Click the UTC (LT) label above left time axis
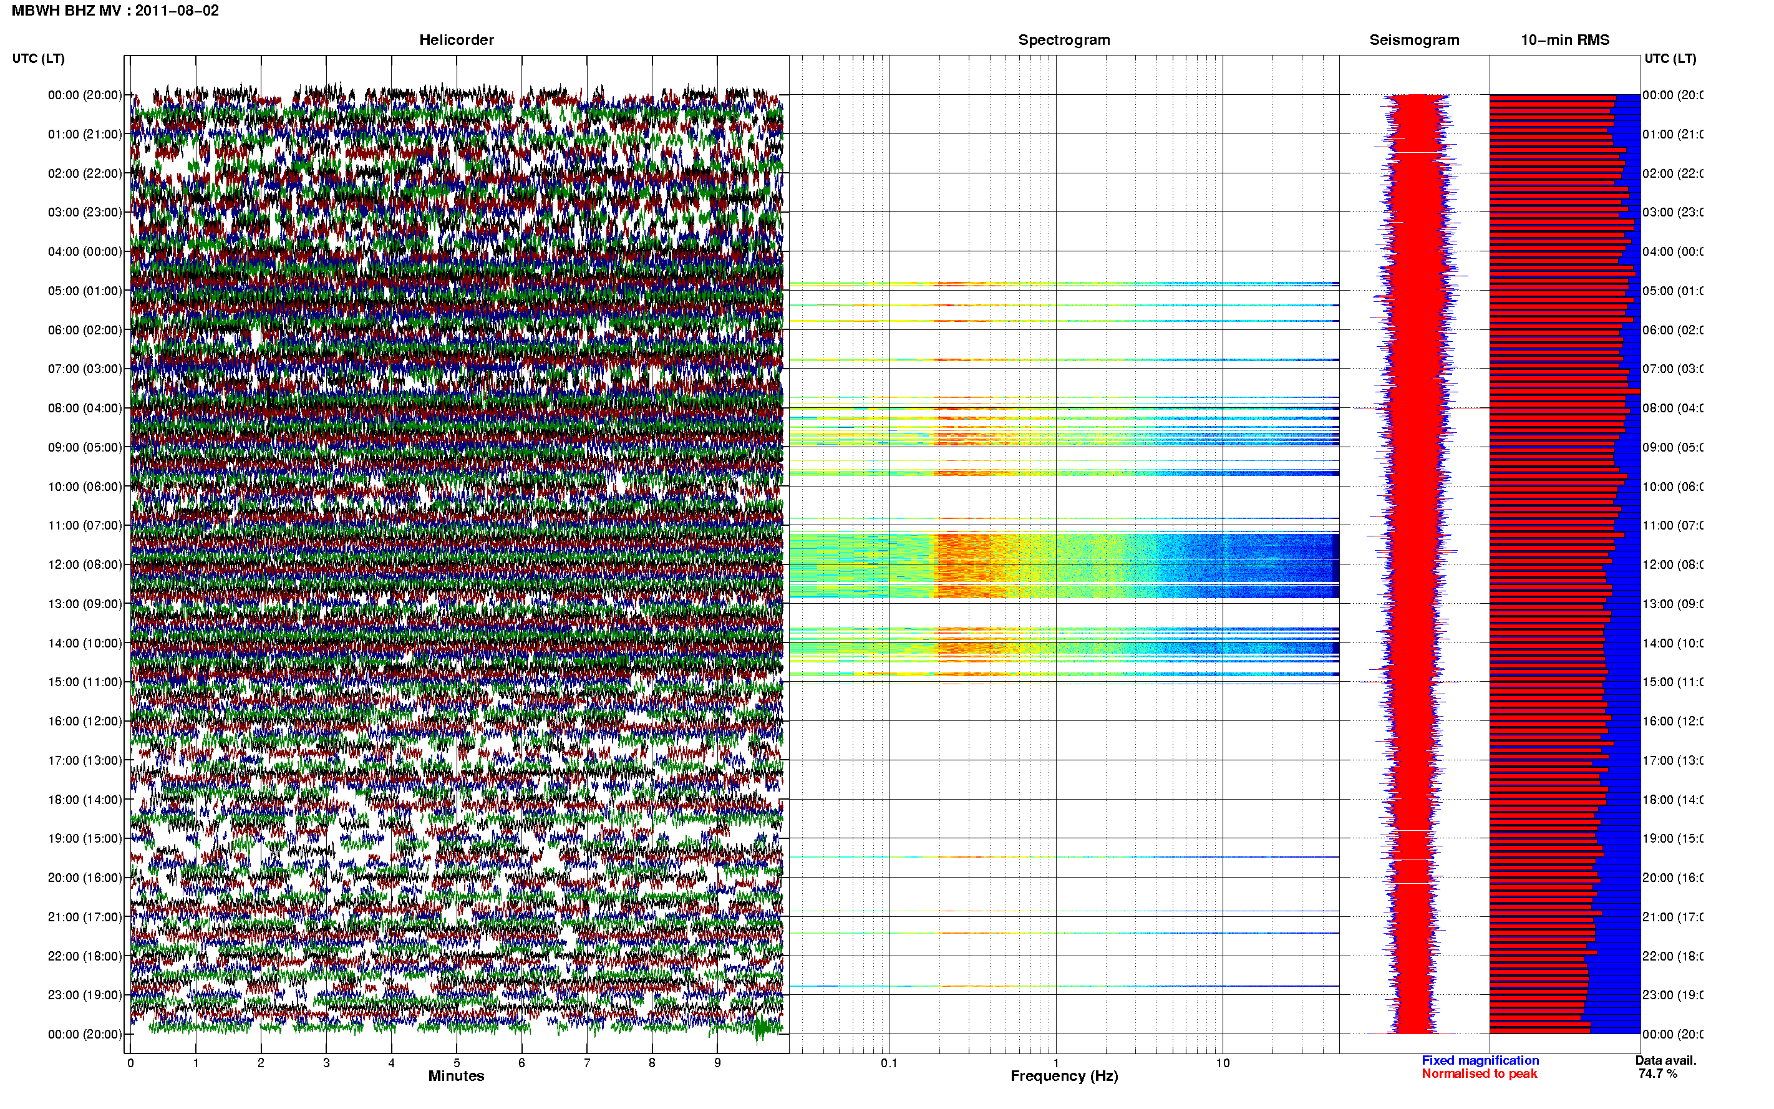 38,58
